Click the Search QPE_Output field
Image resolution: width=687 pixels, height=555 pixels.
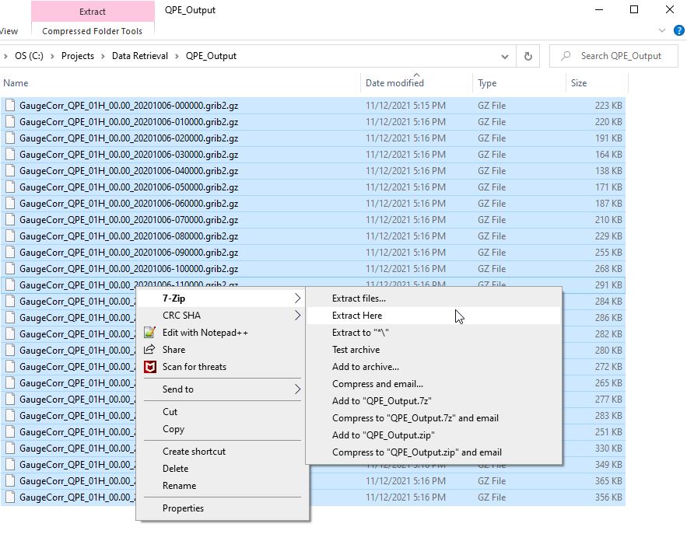pos(613,56)
